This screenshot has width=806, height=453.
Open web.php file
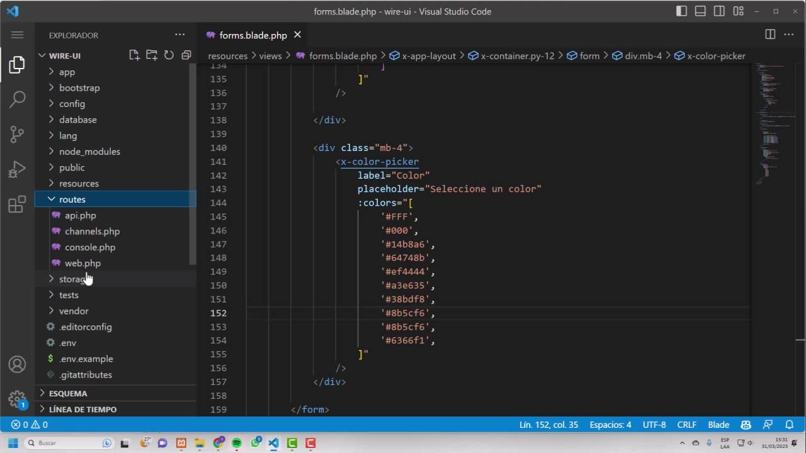coord(115,263)
